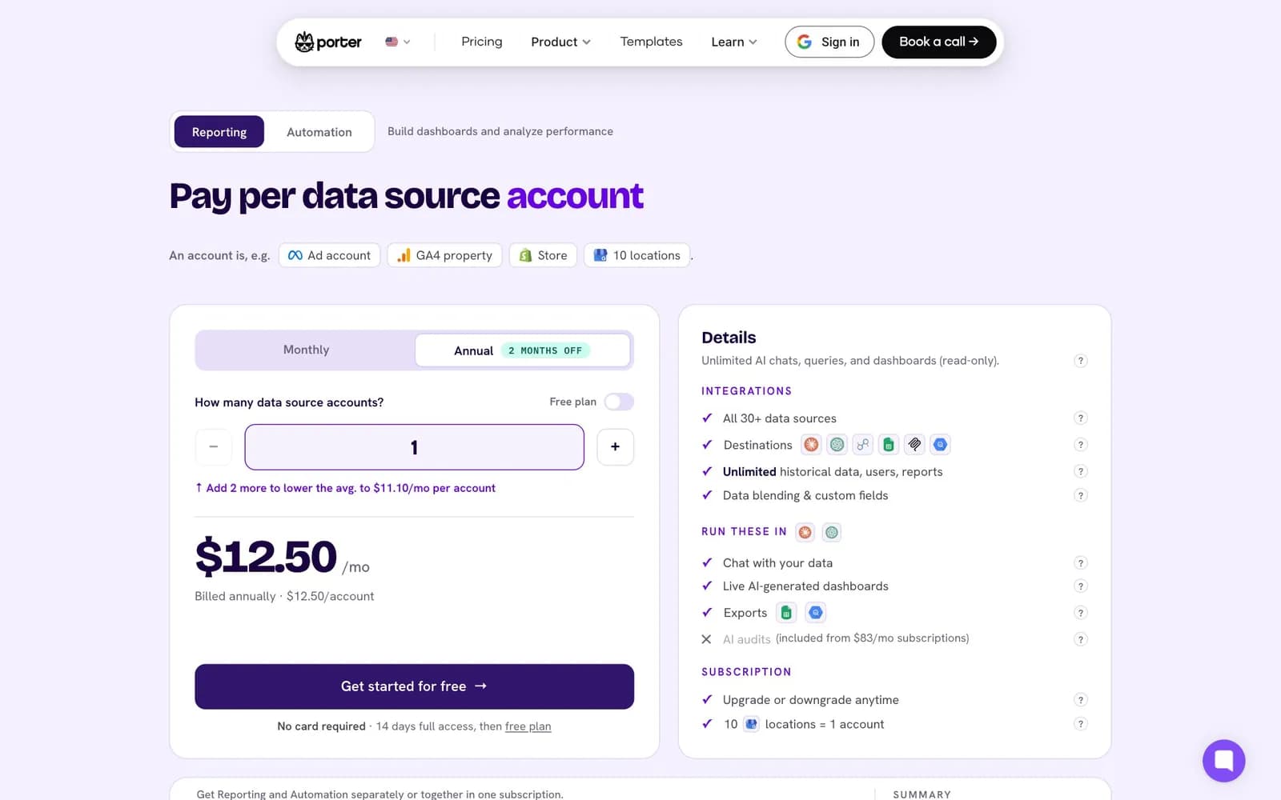Click the 10 locations chip

pos(636,255)
